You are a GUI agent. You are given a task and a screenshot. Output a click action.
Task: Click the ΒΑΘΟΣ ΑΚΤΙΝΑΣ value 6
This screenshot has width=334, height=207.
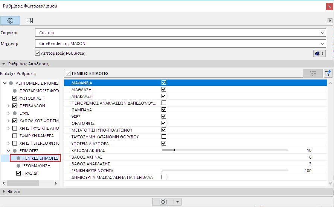310,157
